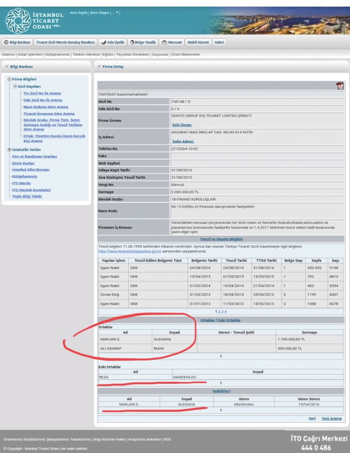Open Döviz Kurları in sidebar

point(23,163)
